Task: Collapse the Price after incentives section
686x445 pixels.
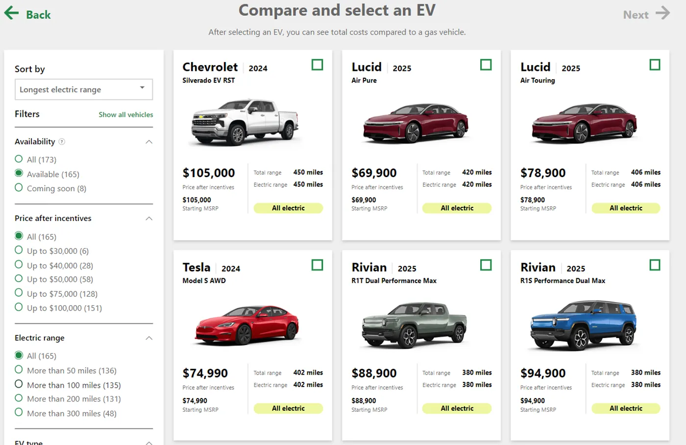Action: (149, 219)
